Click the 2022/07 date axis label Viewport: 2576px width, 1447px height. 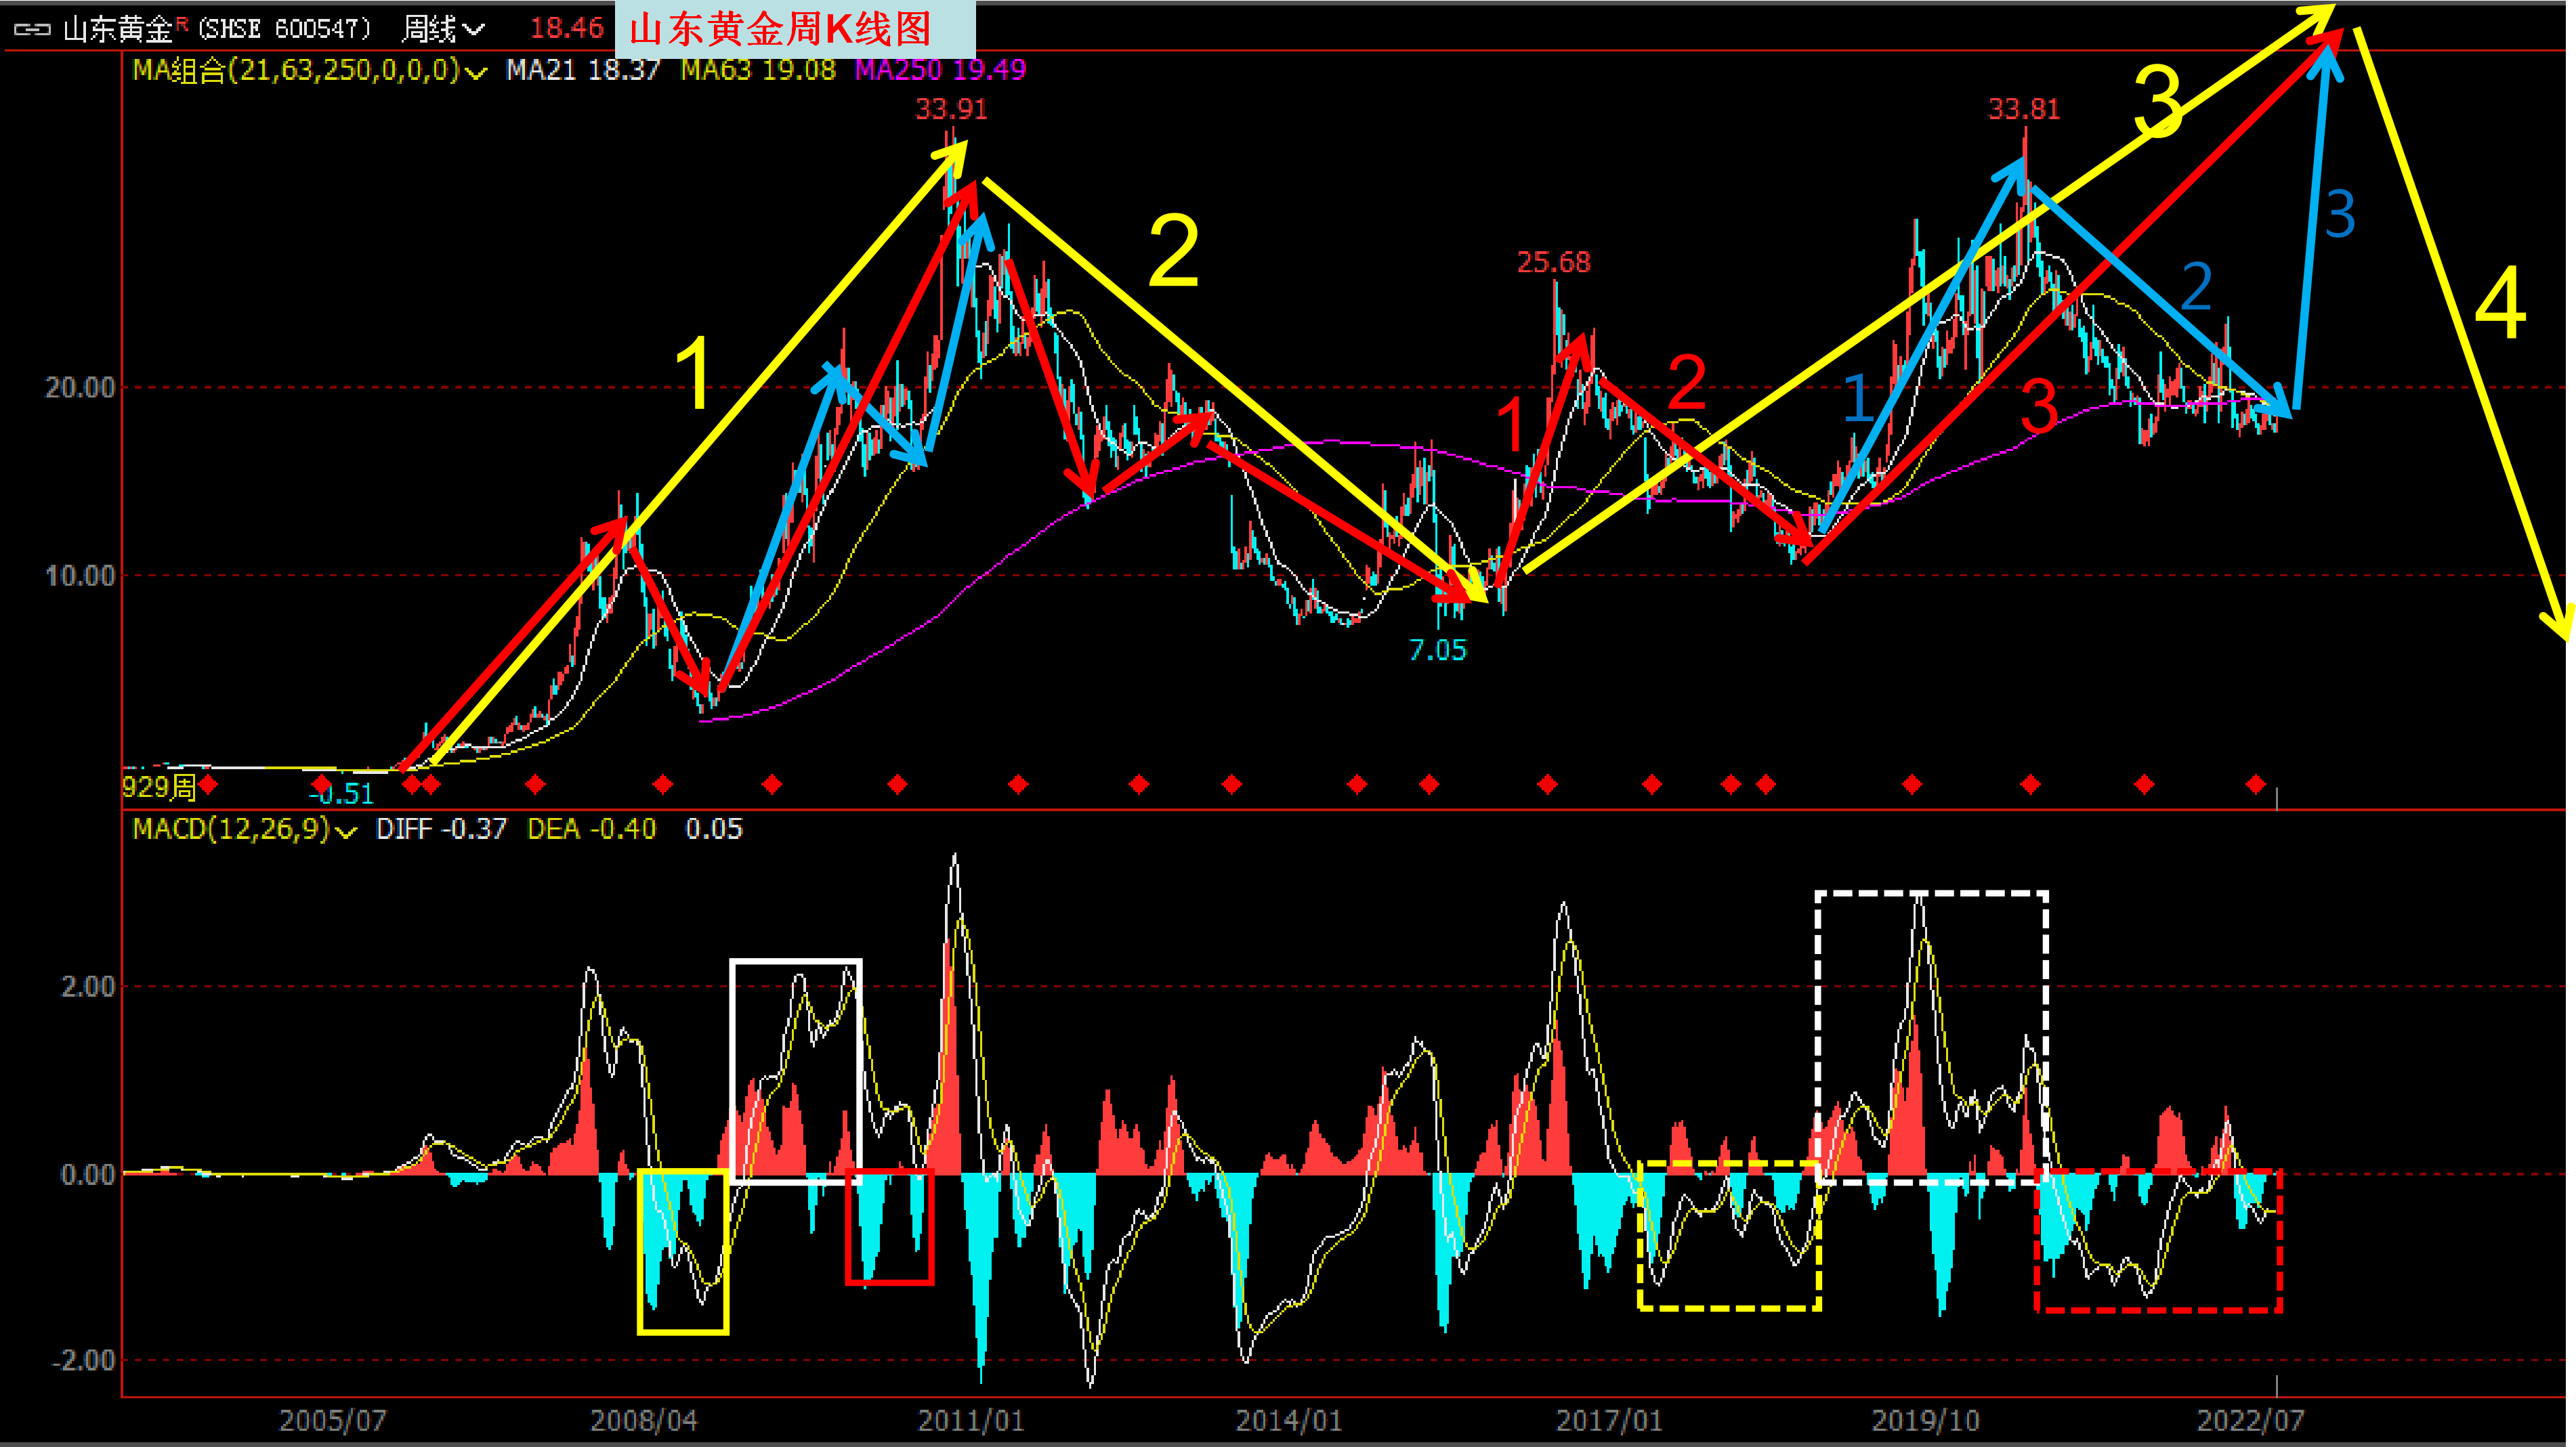pyautogui.click(x=2250, y=1420)
